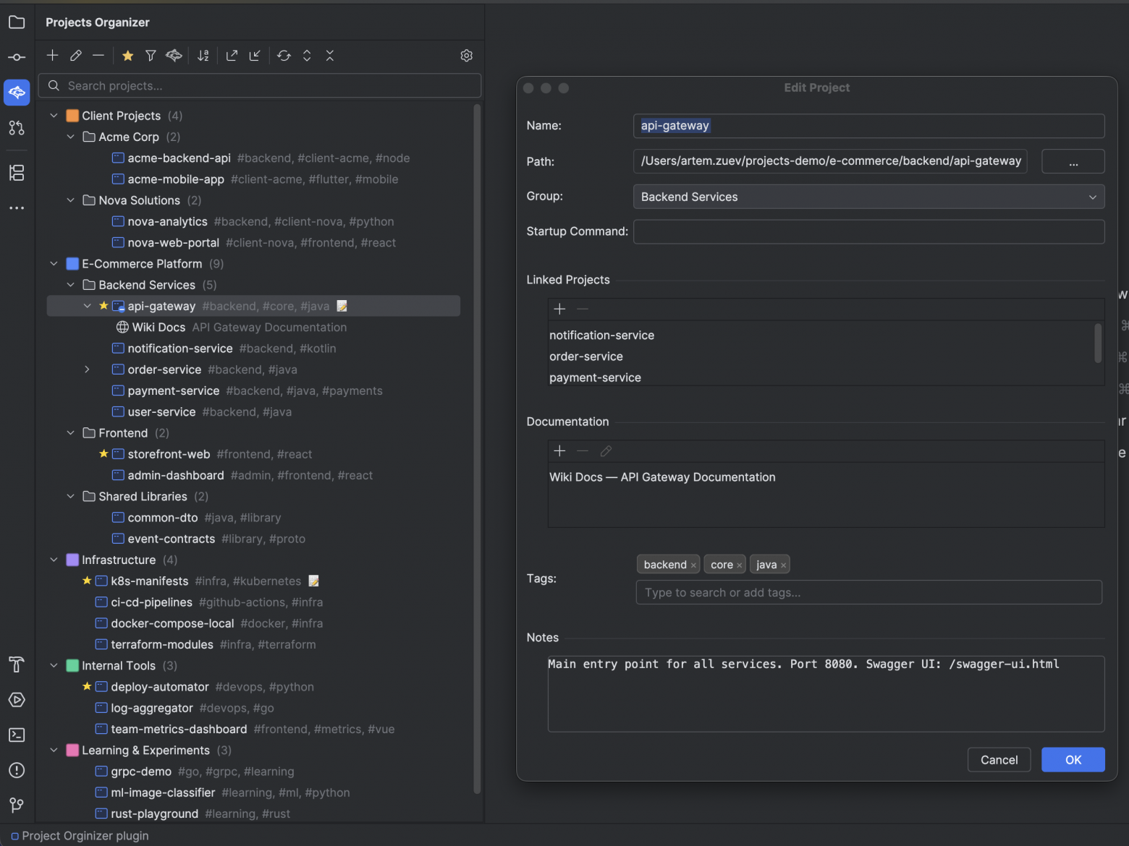Remove the java tag from Tags

point(784,564)
